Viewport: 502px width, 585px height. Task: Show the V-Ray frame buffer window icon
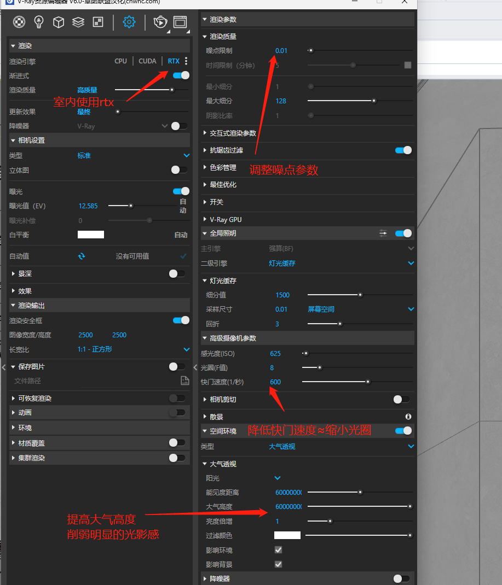[x=180, y=22]
